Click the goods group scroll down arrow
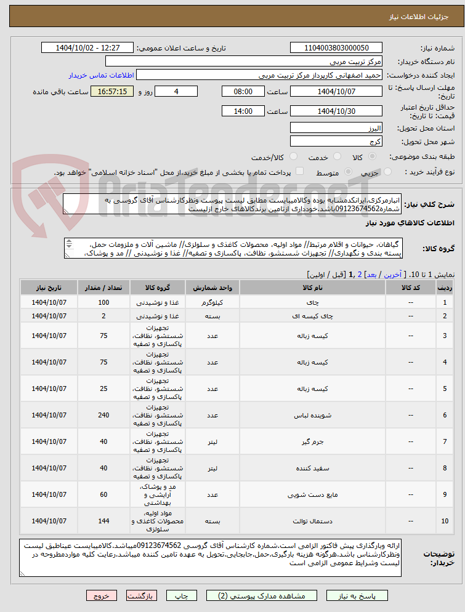 click(69, 246)
